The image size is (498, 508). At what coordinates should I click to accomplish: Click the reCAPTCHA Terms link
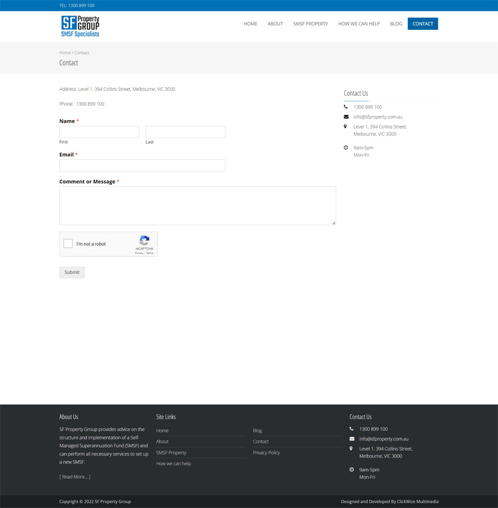coord(149,253)
